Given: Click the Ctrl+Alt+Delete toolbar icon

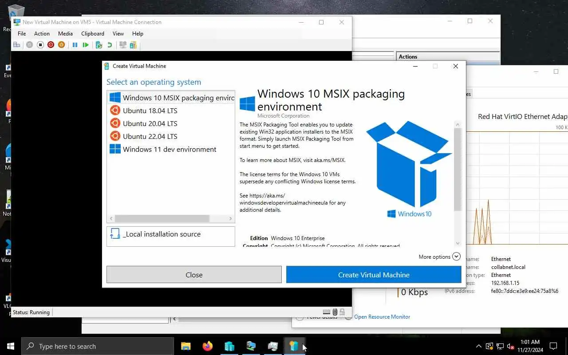Looking at the screenshot, I should pos(17,45).
